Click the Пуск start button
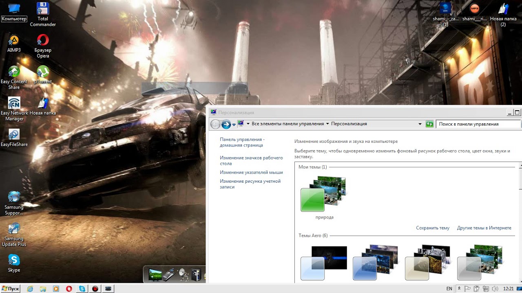Screen dimensions: 522x293 tap(11, 289)
